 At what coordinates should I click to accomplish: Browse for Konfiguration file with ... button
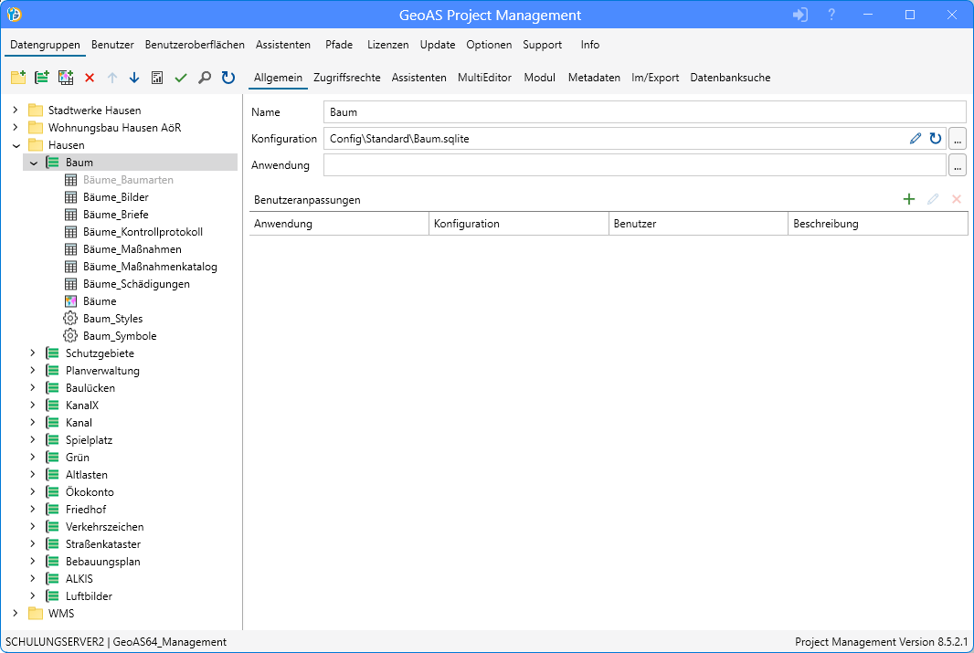[957, 139]
